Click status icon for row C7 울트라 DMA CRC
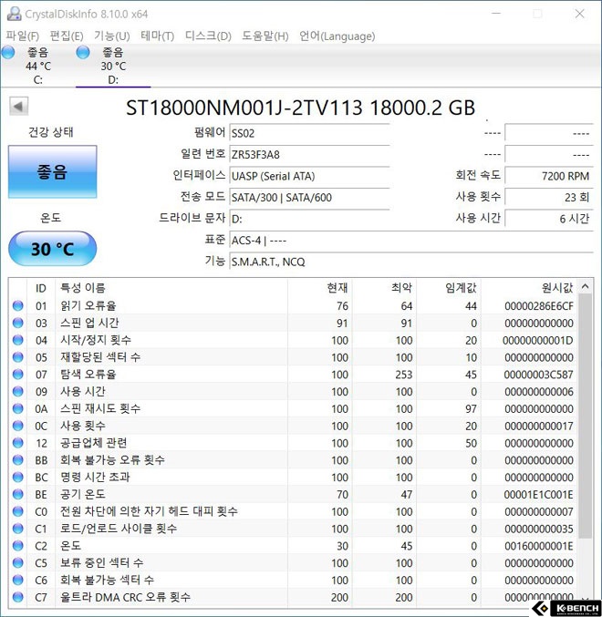Screen dimensions: 602x617 pos(18,597)
